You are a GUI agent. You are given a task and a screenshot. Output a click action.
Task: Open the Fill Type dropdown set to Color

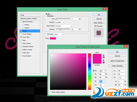coord(59,34)
